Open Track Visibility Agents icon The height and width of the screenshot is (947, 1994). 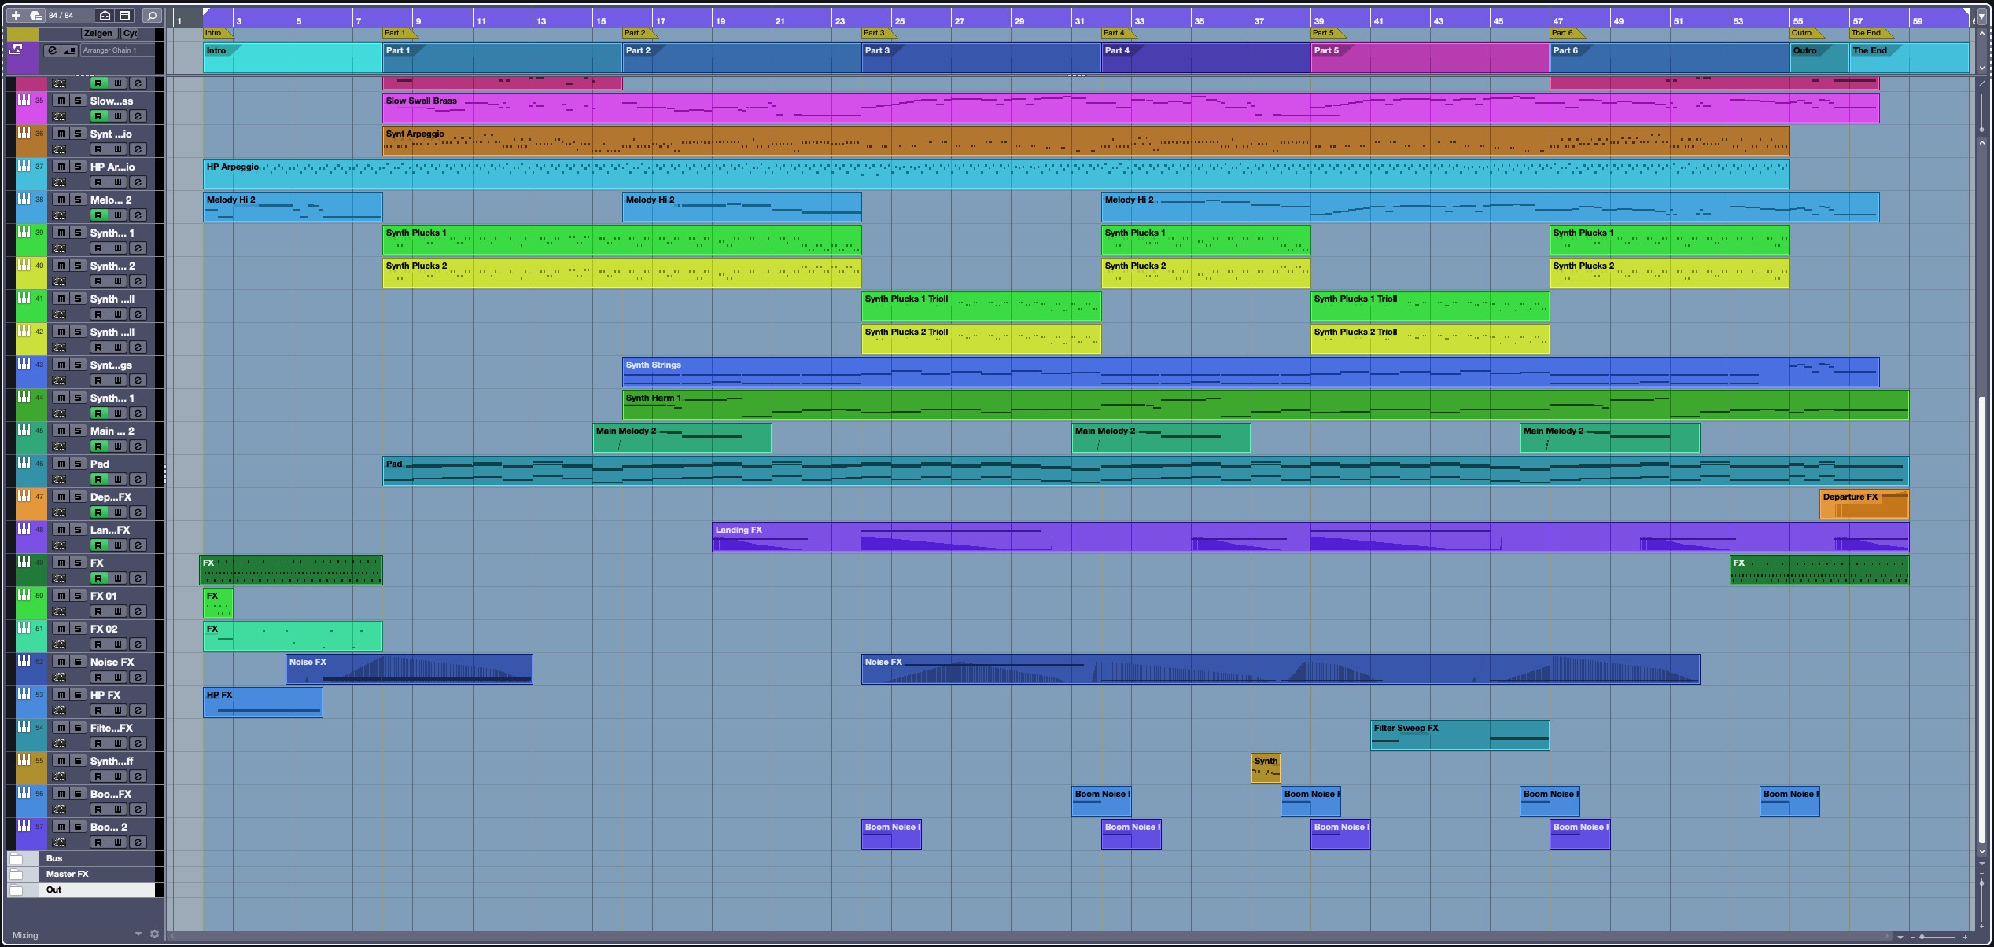[105, 15]
